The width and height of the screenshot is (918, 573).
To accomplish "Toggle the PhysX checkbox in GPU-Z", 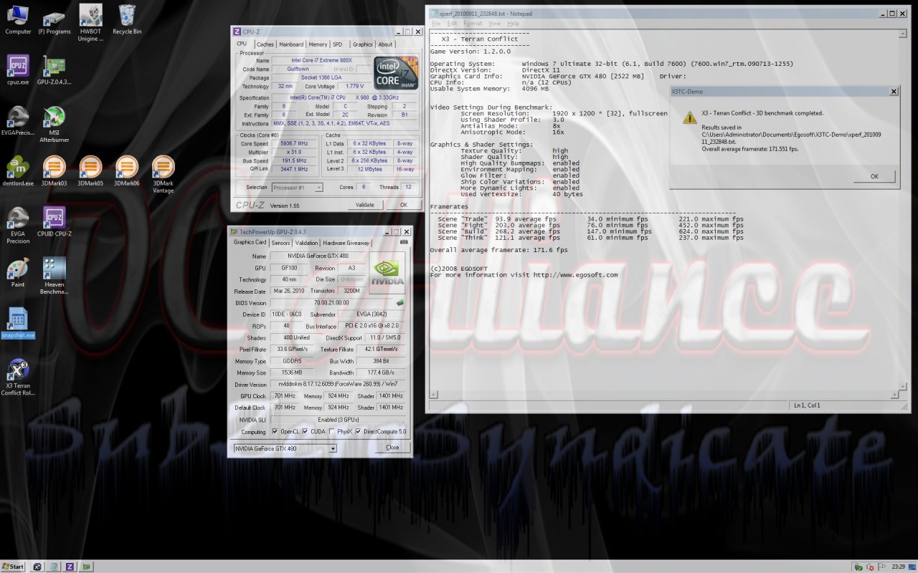I will click(332, 432).
